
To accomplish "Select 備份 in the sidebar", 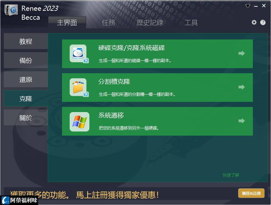I will coord(26,60).
